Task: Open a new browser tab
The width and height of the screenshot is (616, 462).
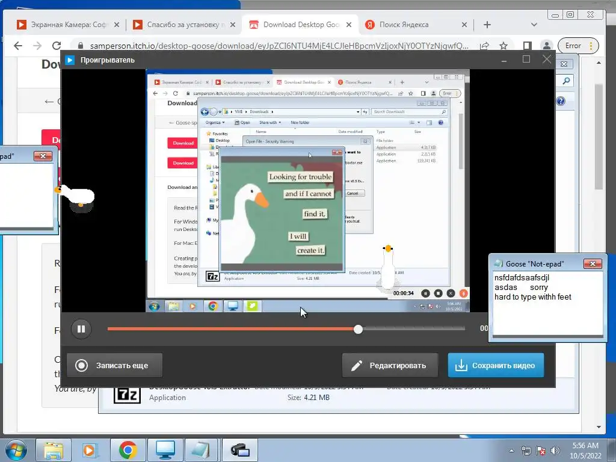Action: pyautogui.click(x=487, y=25)
